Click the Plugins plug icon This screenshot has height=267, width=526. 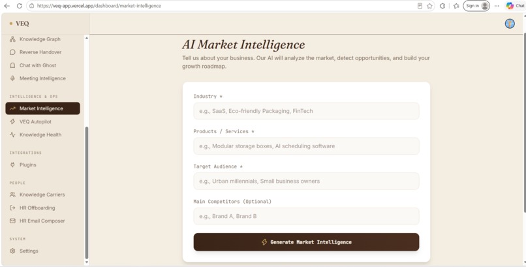pos(12,165)
